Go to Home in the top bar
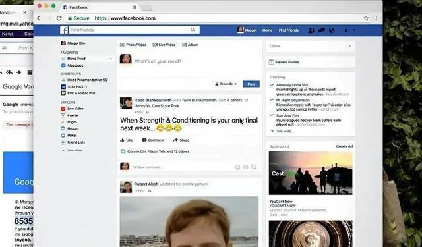422x247 pixels. (x=267, y=30)
